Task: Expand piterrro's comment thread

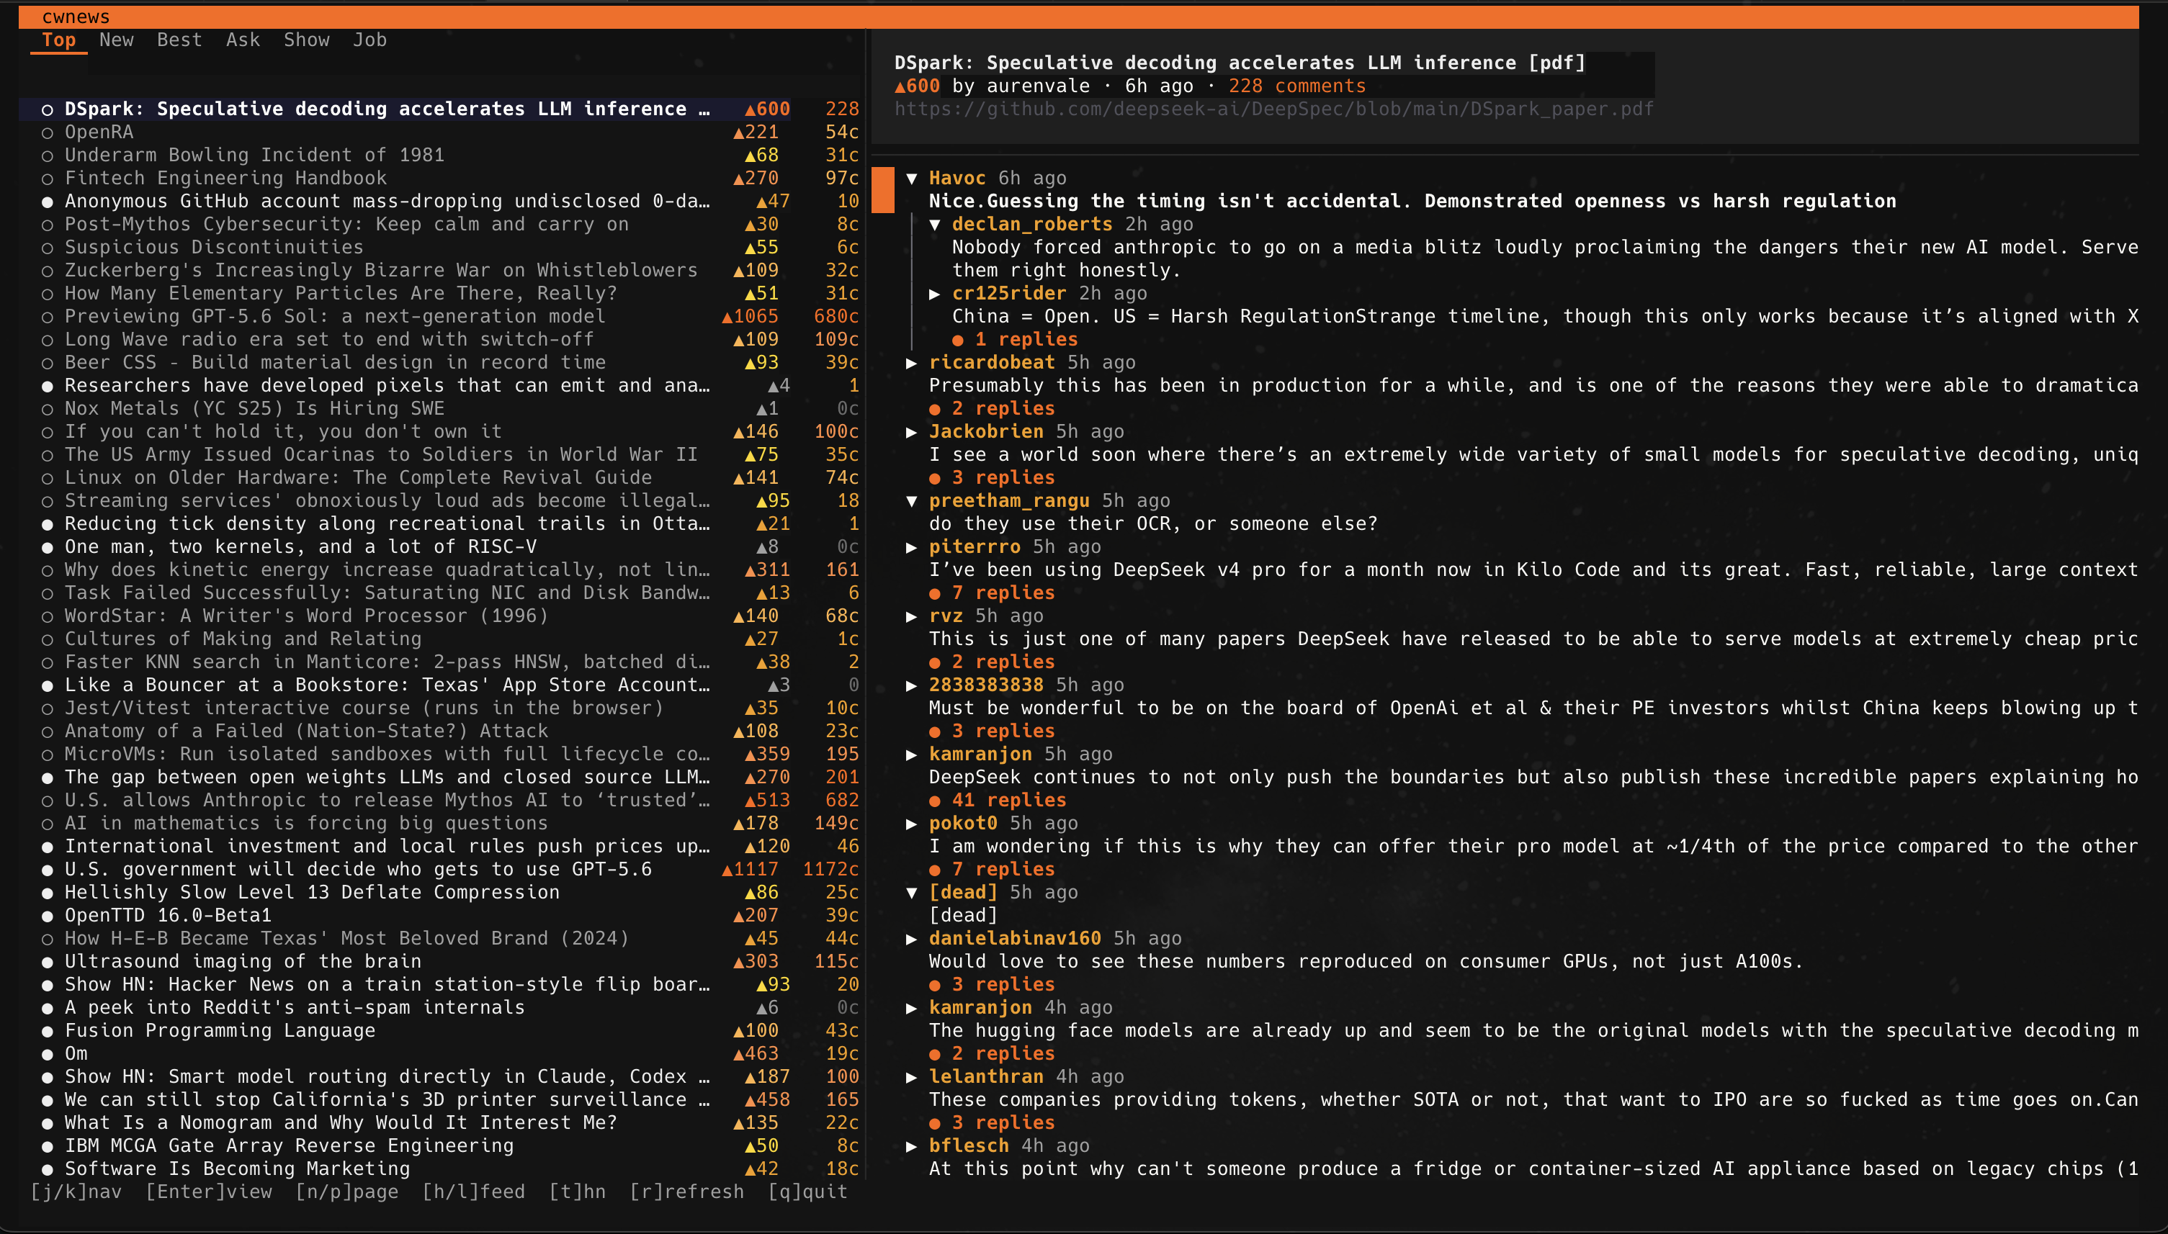Action: click(x=911, y=547)
